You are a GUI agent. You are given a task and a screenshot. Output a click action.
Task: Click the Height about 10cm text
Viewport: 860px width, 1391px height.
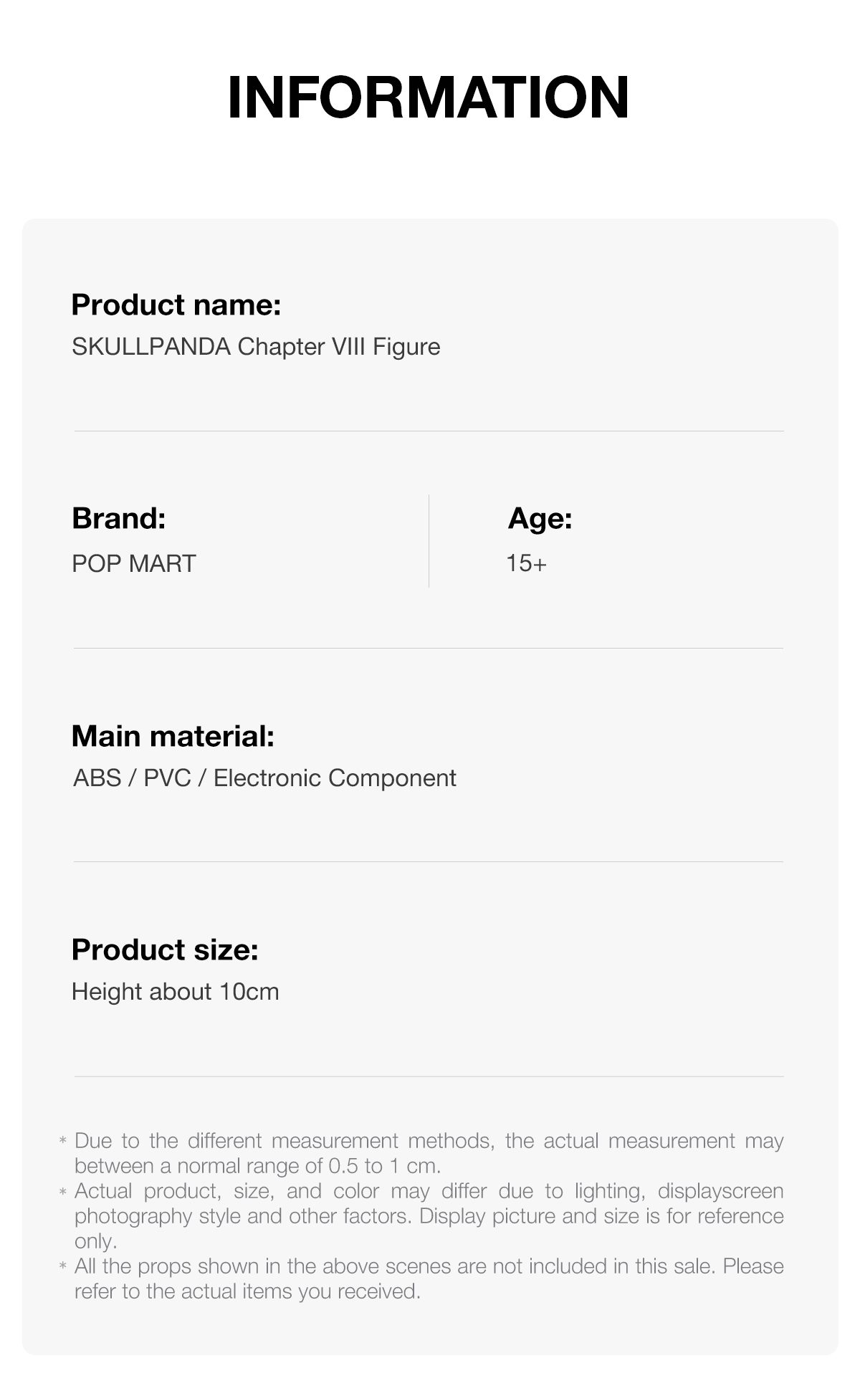[x=175, y=992]
